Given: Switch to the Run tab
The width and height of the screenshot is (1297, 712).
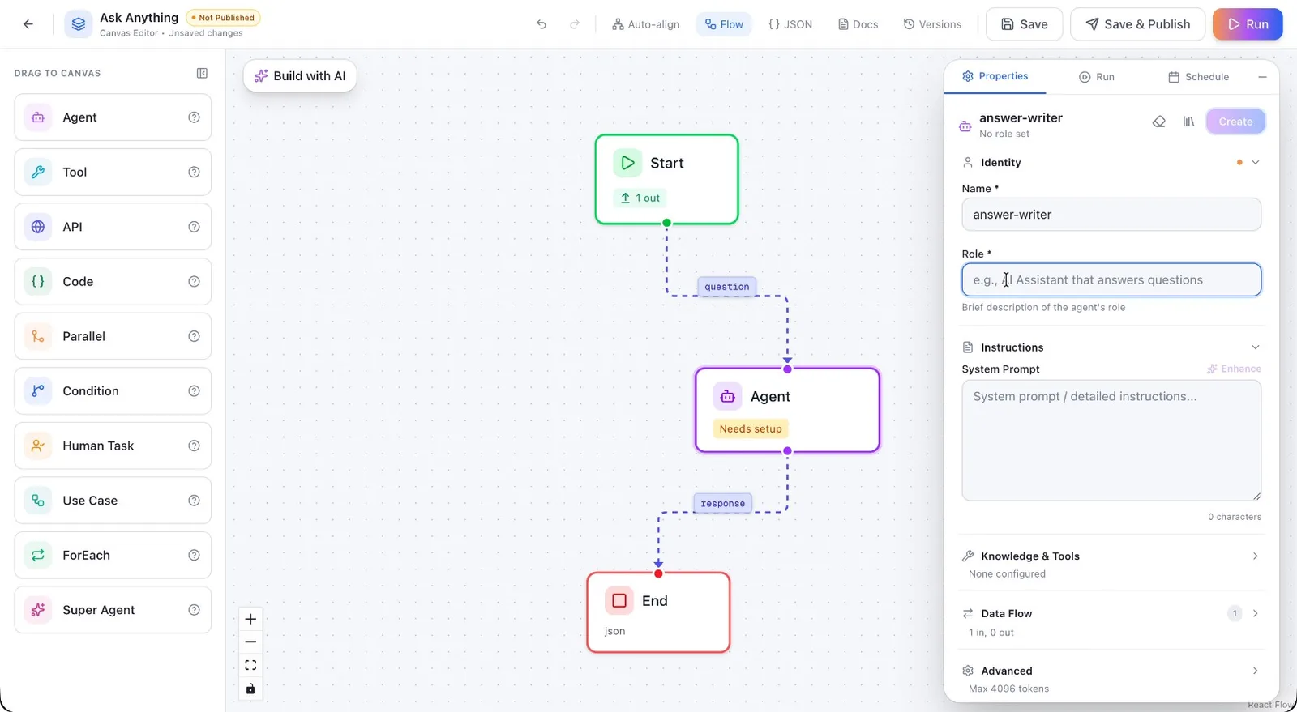Looking at the screenshot, I should (1097, 77).
